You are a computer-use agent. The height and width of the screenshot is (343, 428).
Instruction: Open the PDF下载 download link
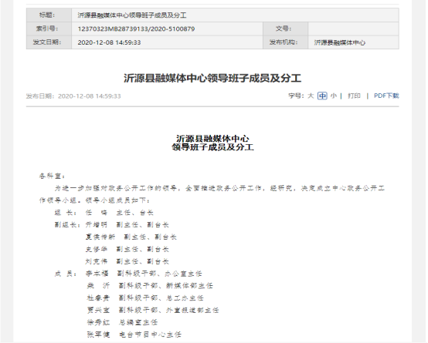[386, 96]
